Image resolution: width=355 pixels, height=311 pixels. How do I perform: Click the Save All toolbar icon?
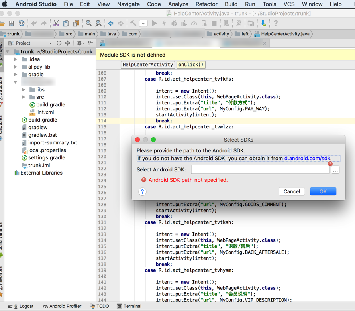[12, 24]
